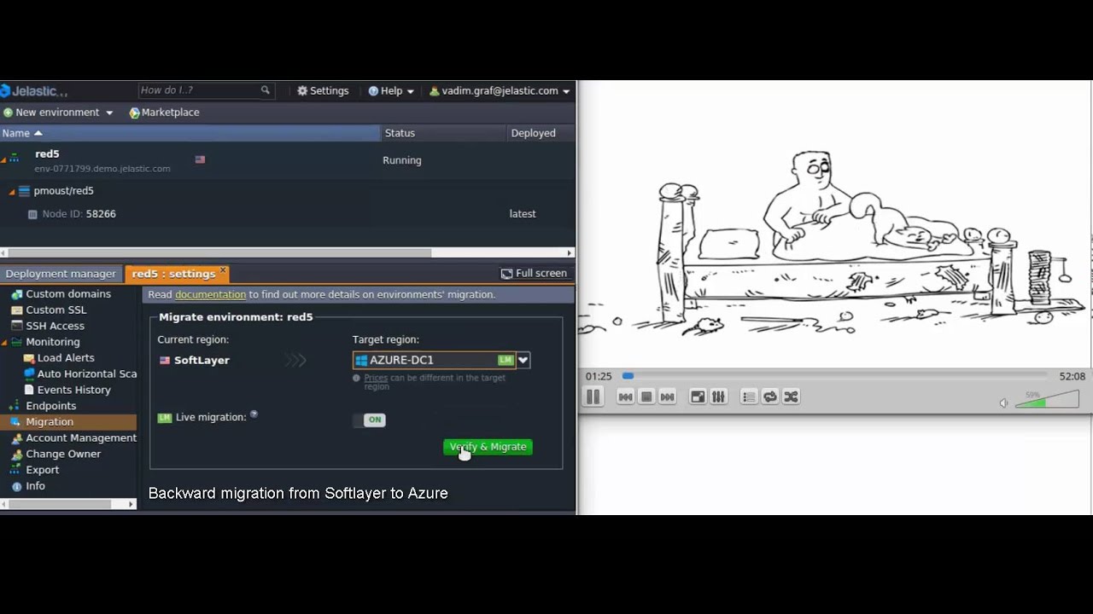Click Live migration help info icon
This screenshot has width=1093, height=614.
(254, 414)
